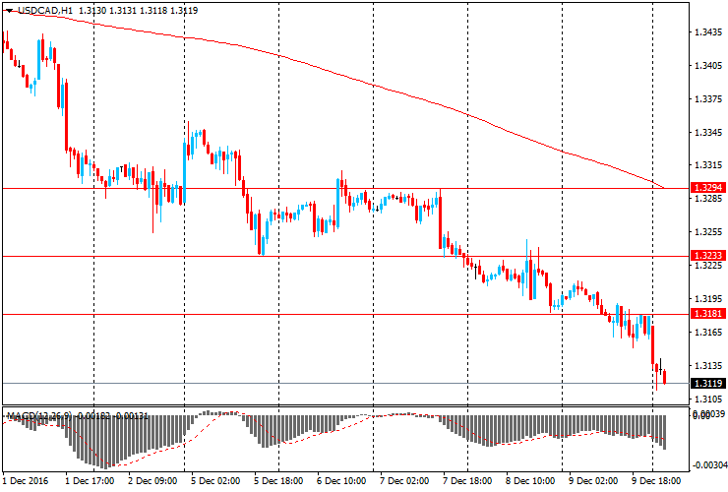728x492 pixels.
Task: Click the MACD(12,26,9) indicator label
Action: coord(39,416)
